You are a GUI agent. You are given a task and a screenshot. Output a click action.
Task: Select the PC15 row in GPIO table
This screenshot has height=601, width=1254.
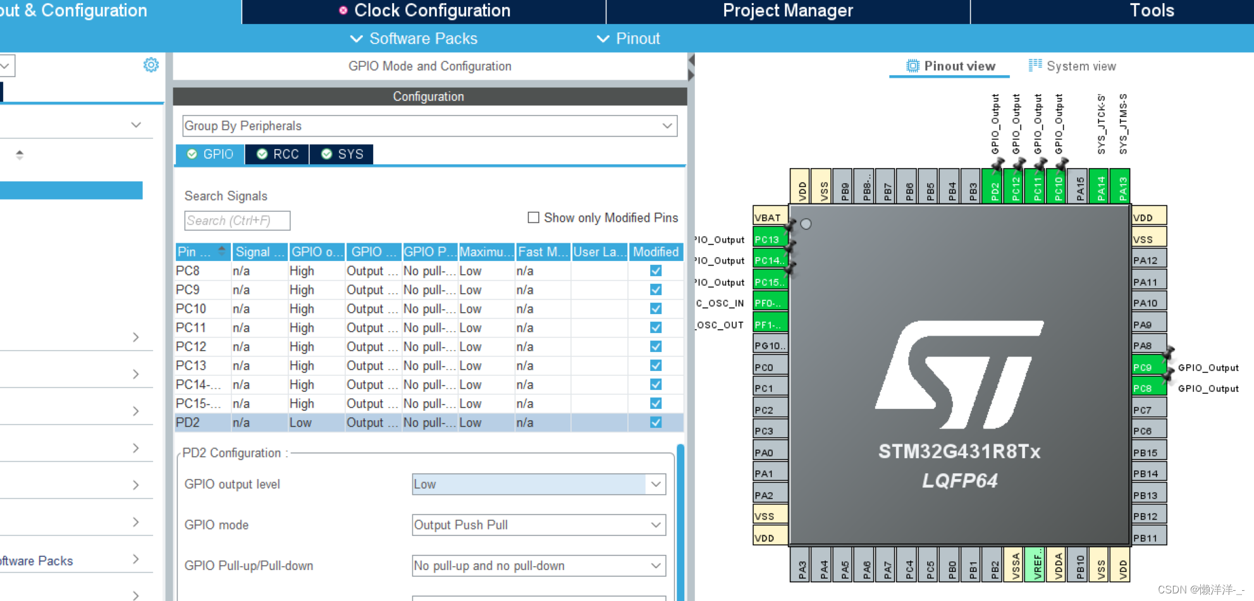tap(429, 403)
